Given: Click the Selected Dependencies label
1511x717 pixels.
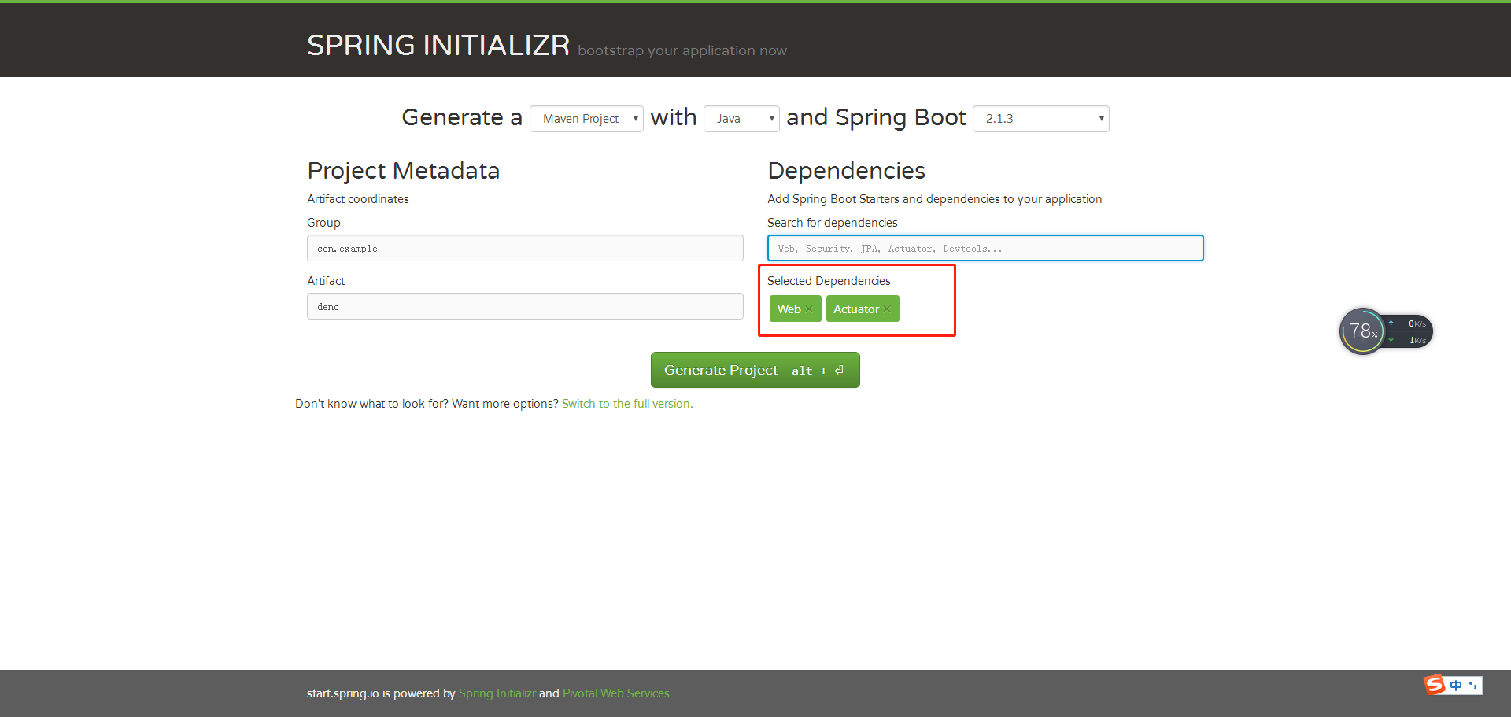Looking at the screenshot, I should pos(829,281).
